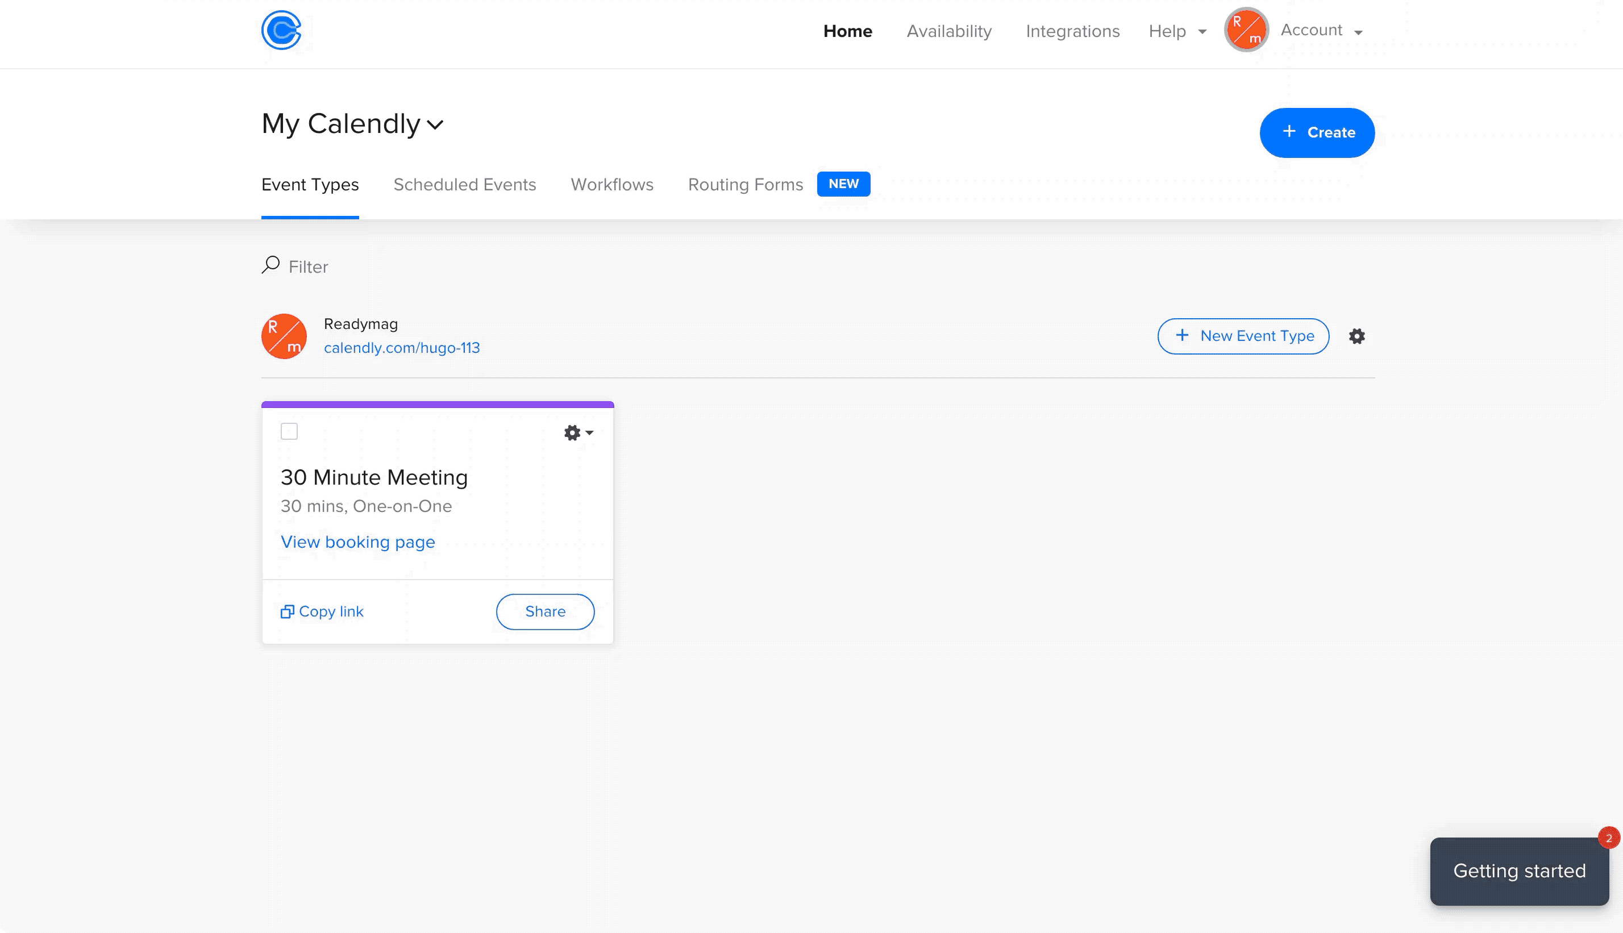Click the Create new event button
The image size is (1623, 933).
point(1318,132)
